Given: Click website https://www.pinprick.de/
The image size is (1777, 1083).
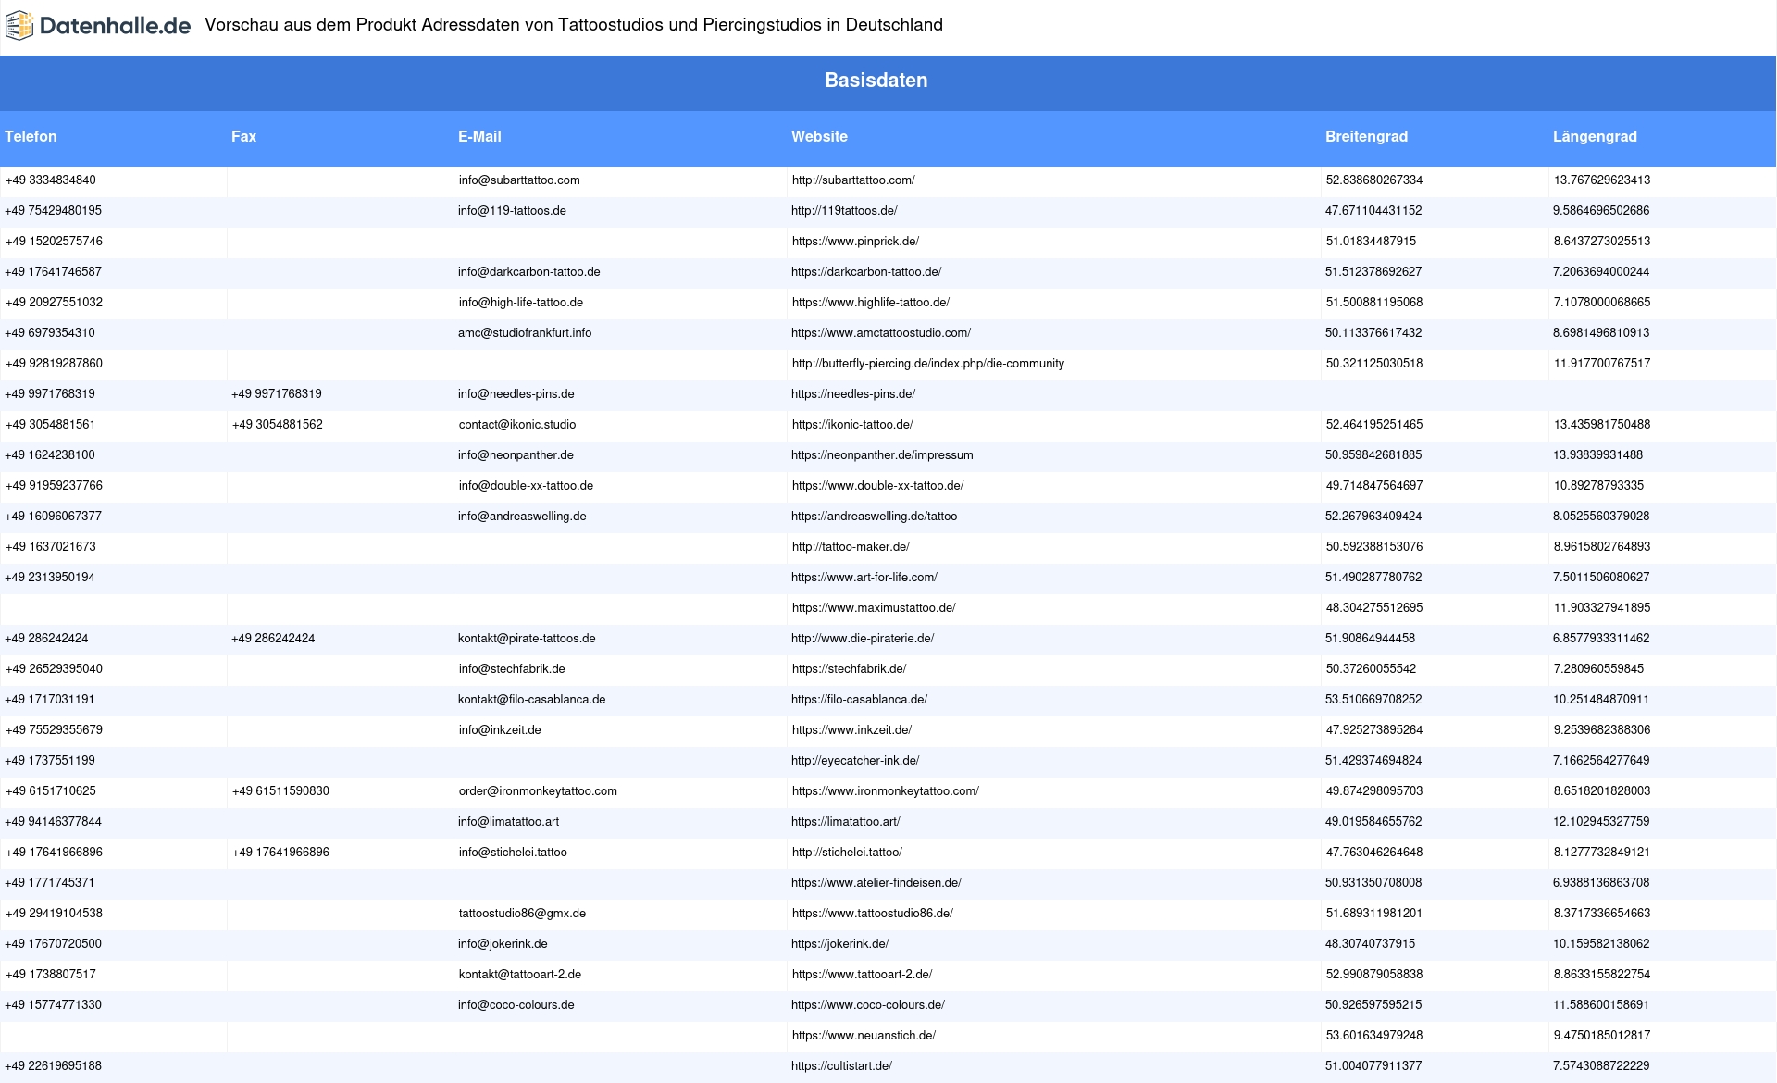Looking at the screenshot, I should (x=855, y=242).
